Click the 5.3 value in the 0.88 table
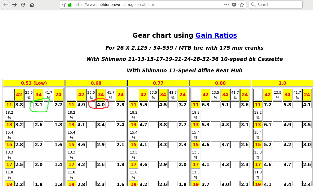The image size is (313, 186). [x=206, y=125]
